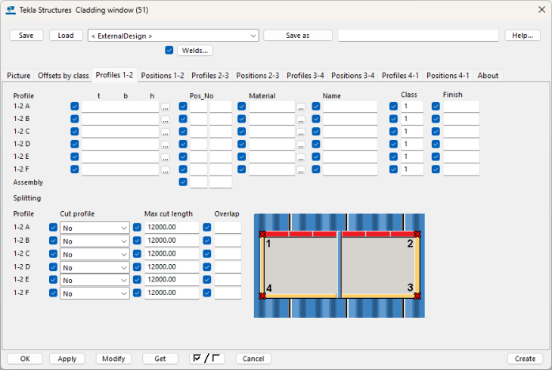Uncheck the 1-2 A profile checkbox
Viewport: 552px width, 370px height.
(74, 107)
